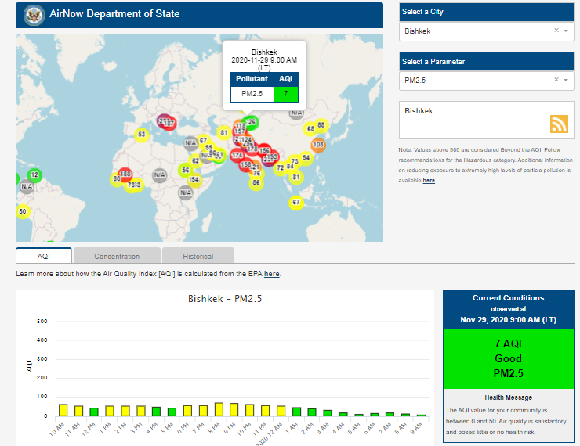Click the Department of State seal logo
This screenshot has width=580, height=446.
click(34, 14)
